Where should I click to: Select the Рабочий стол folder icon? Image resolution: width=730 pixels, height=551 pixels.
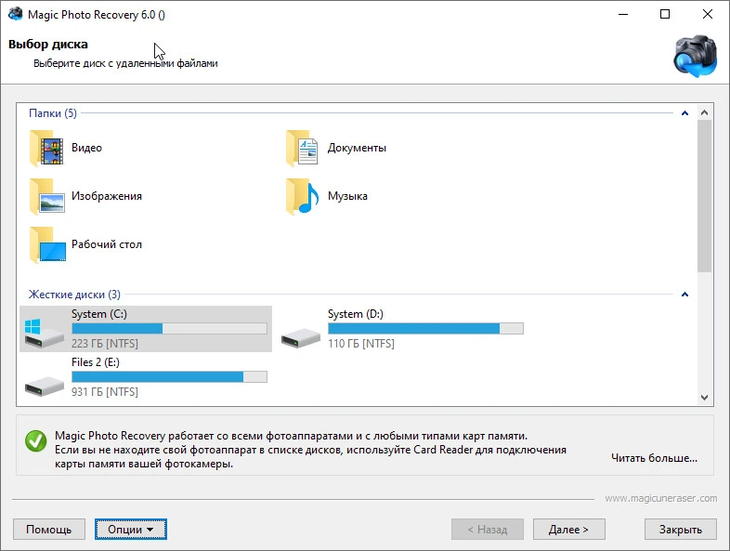tap(47, 244)
